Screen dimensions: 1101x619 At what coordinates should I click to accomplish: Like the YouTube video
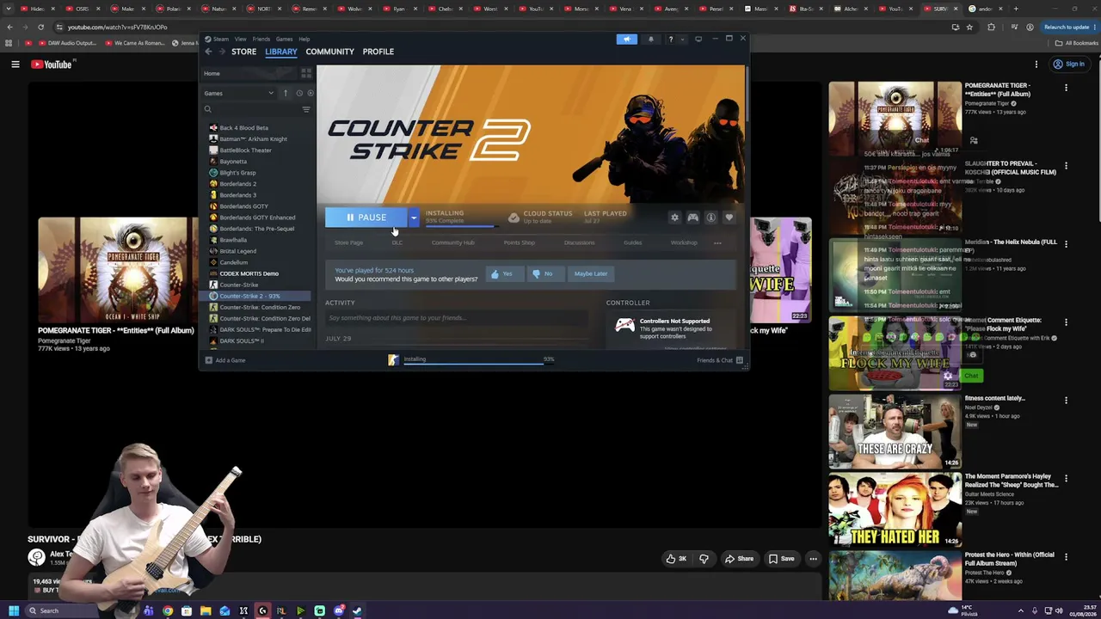click(x=676, y=559)
